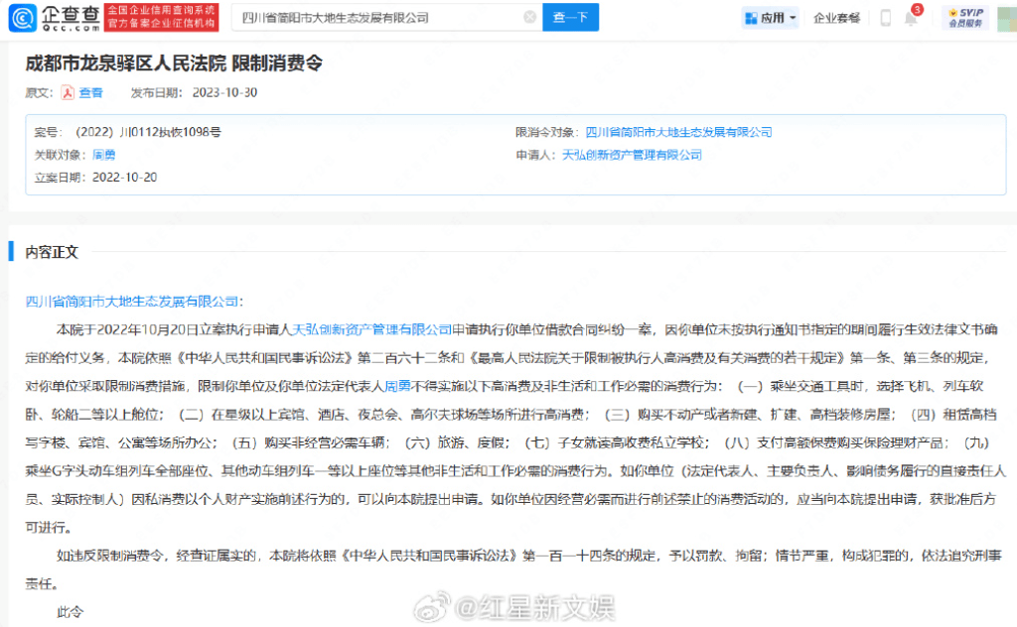The width and height of the screenshot is (1017, 627).
Task: Click the 内容正文 section heading
Action: pyautogui.click(x=52, y=252)
